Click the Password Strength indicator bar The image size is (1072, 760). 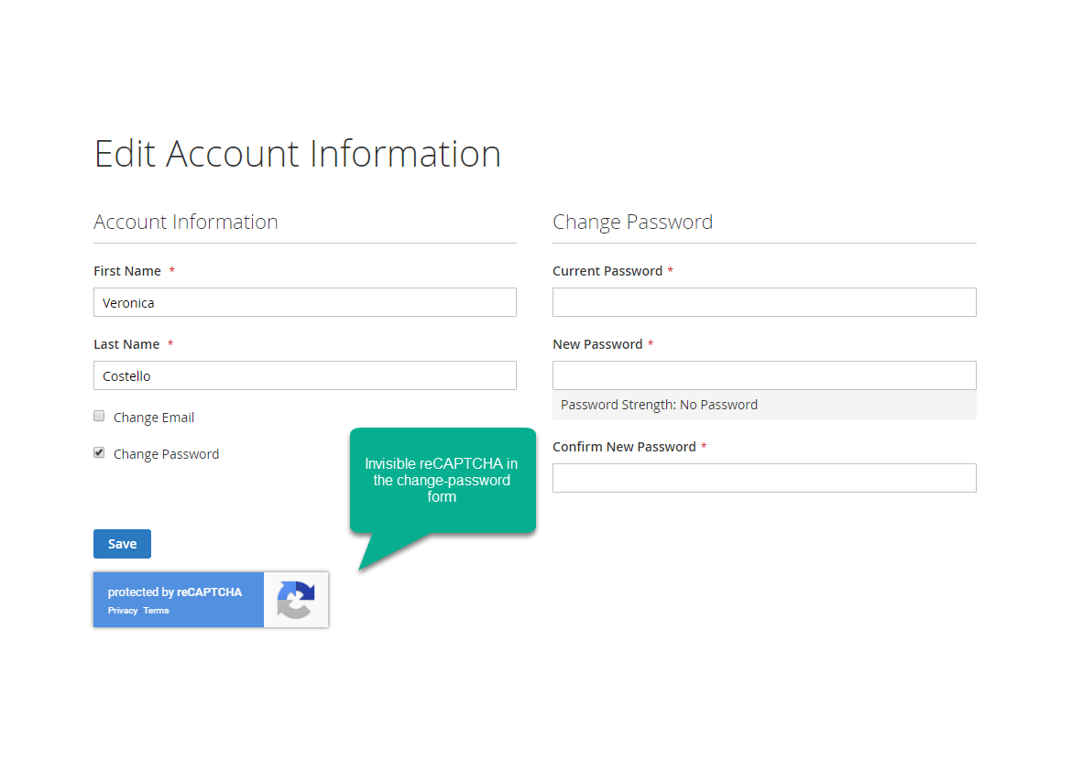pyautogui.click(x=763, y=405)
